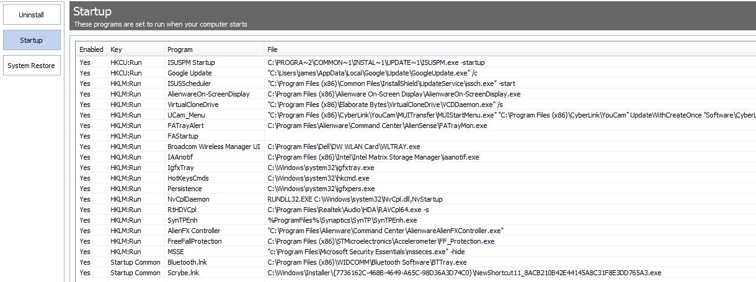Select the Broadcom Wireless Manager UI row
This screenshot has height=282, width=756.
coord(416,147)
